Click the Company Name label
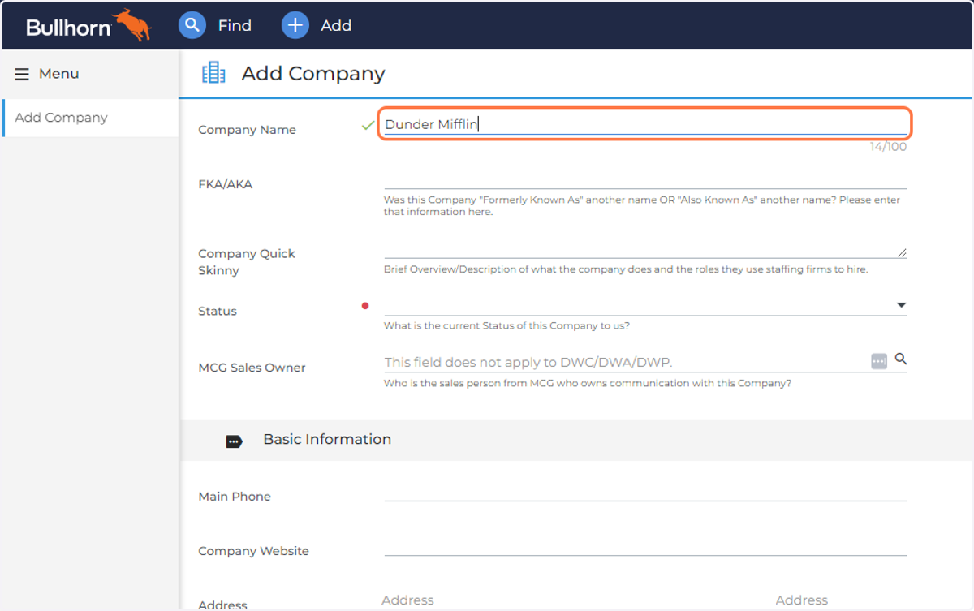The image size is (974, 611). click(247, 130)
